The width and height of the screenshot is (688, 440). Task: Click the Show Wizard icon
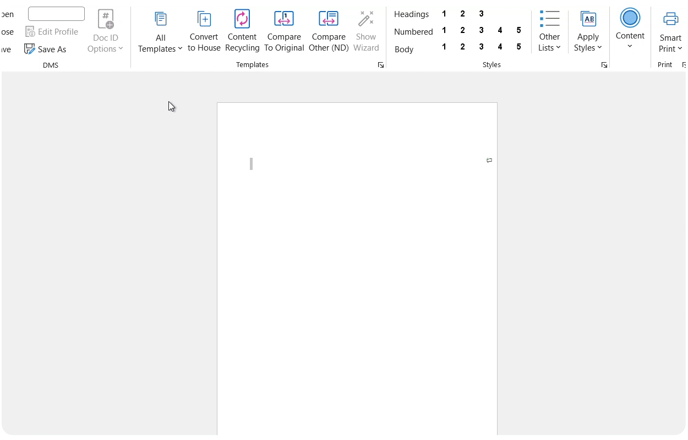(x=366, y=19)
